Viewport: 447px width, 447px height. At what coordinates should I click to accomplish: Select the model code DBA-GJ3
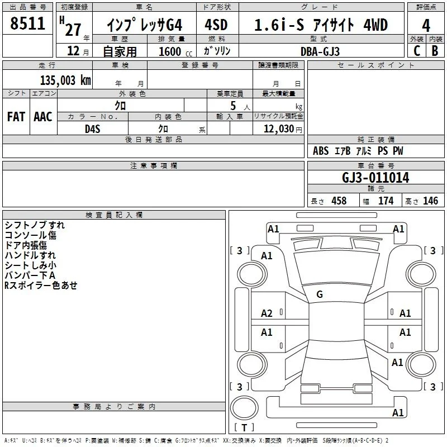[x=320, y=51]
